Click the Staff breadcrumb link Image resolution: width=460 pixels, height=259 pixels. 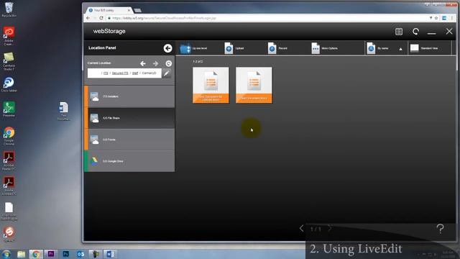click(x=135, y=73)
